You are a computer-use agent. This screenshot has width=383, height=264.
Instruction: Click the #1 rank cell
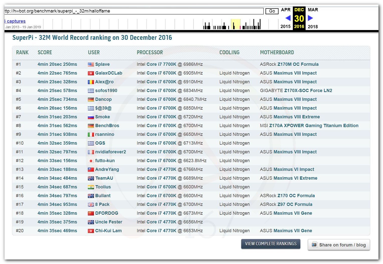(x=18, y=64)
